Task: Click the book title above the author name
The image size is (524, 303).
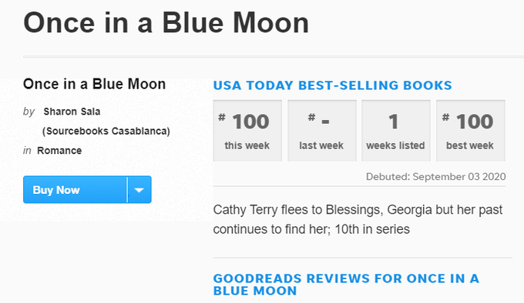Action: coord(95,84)
